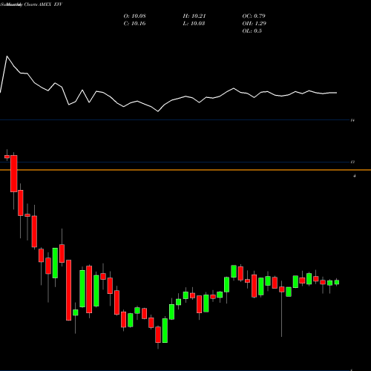
Task: Click the orange horizontal level line
Action: 185,170
